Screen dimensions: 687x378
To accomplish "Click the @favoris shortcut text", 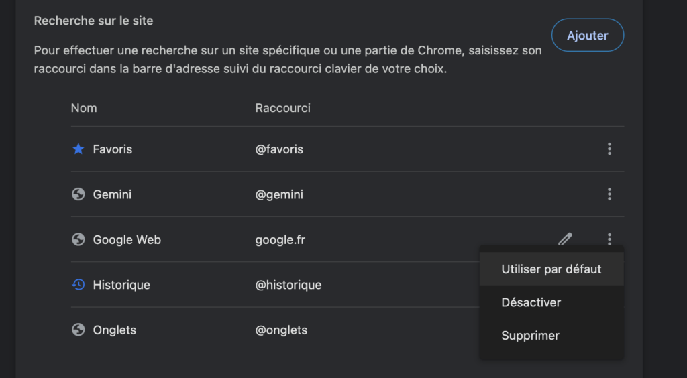I will (279, 149).
